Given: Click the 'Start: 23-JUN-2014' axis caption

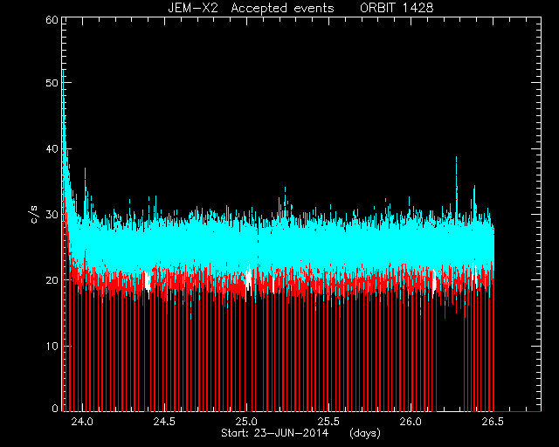Looking at the screenshot, I should [x=275, y=433].
